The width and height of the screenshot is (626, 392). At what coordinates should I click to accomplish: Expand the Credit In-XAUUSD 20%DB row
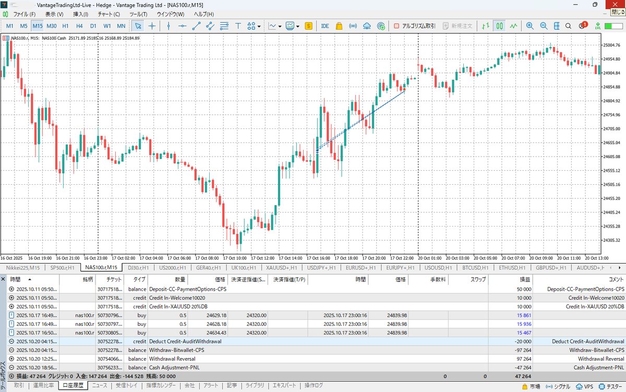[12, 306]
